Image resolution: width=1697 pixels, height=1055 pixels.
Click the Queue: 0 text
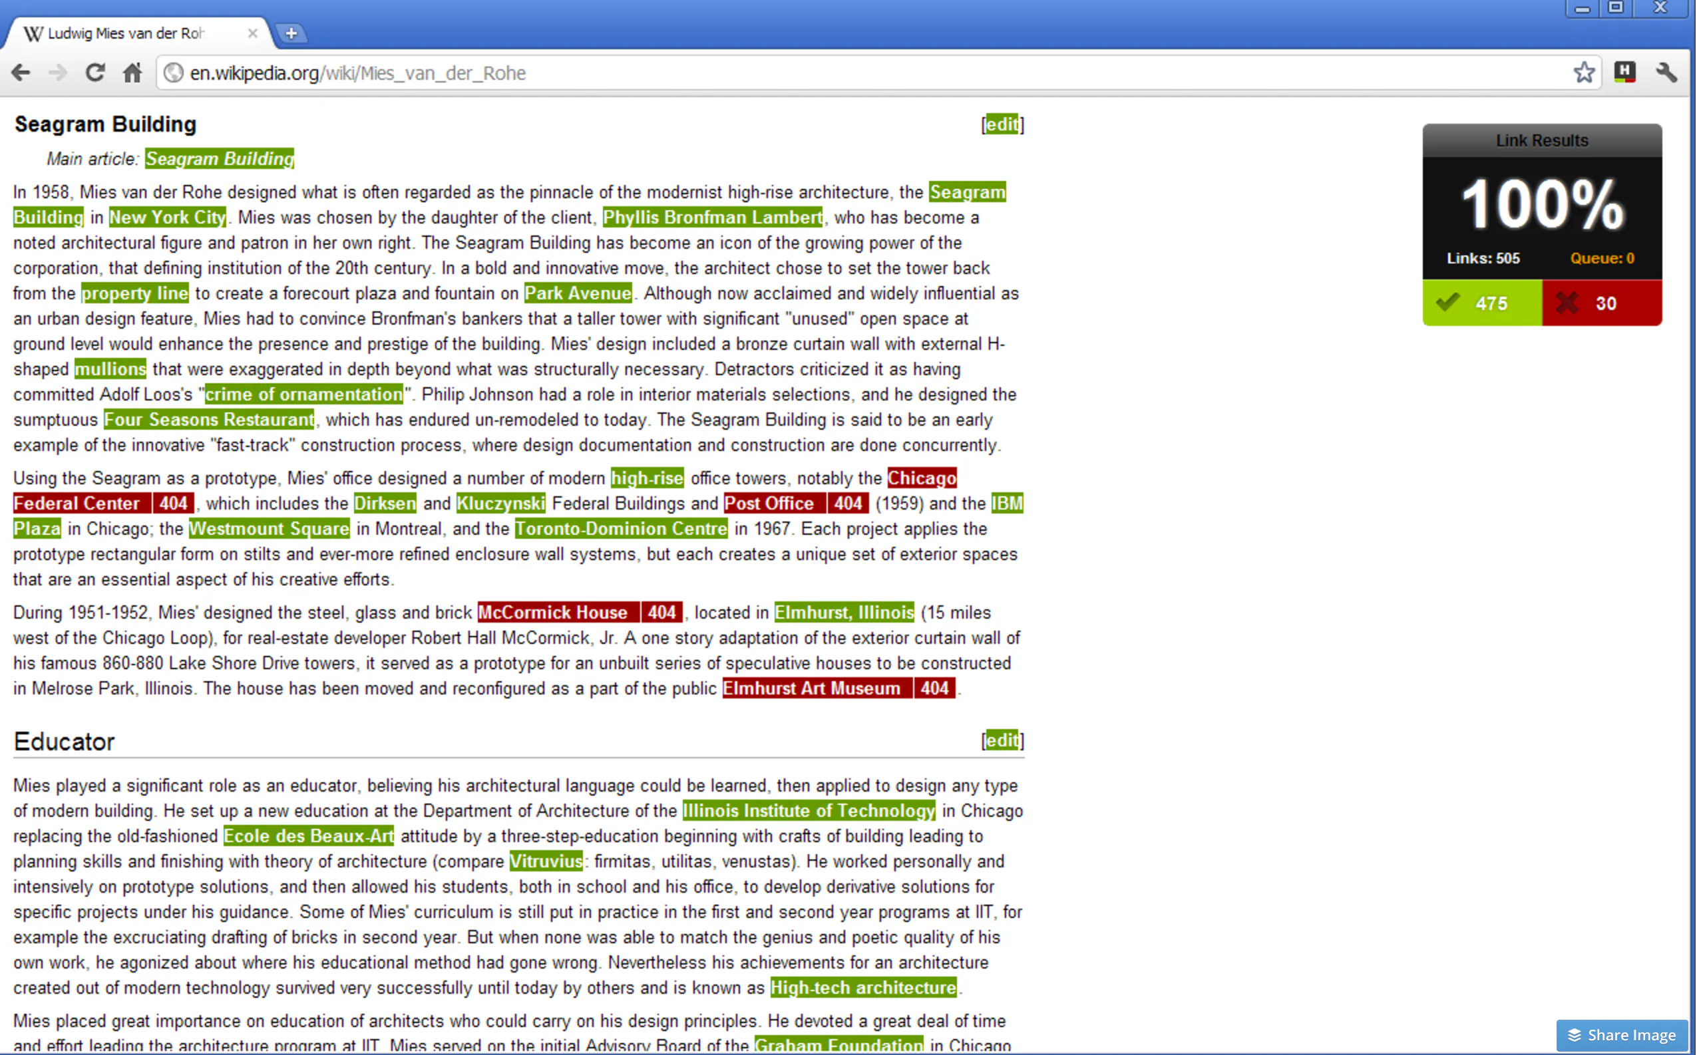[1603, 258]
